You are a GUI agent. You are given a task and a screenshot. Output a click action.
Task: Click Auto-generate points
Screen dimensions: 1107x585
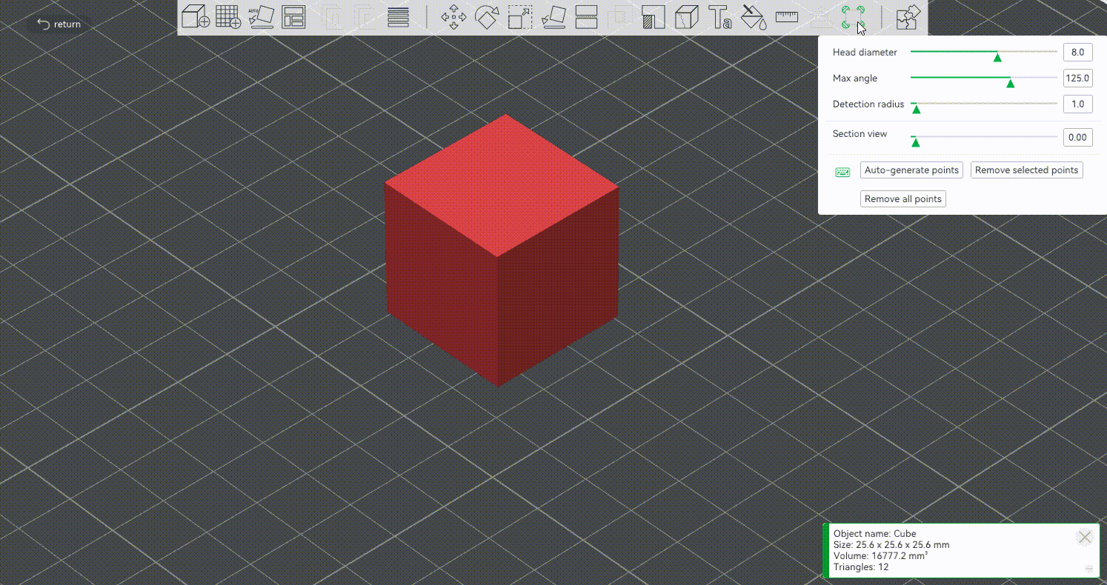click(x=911, y=170)
